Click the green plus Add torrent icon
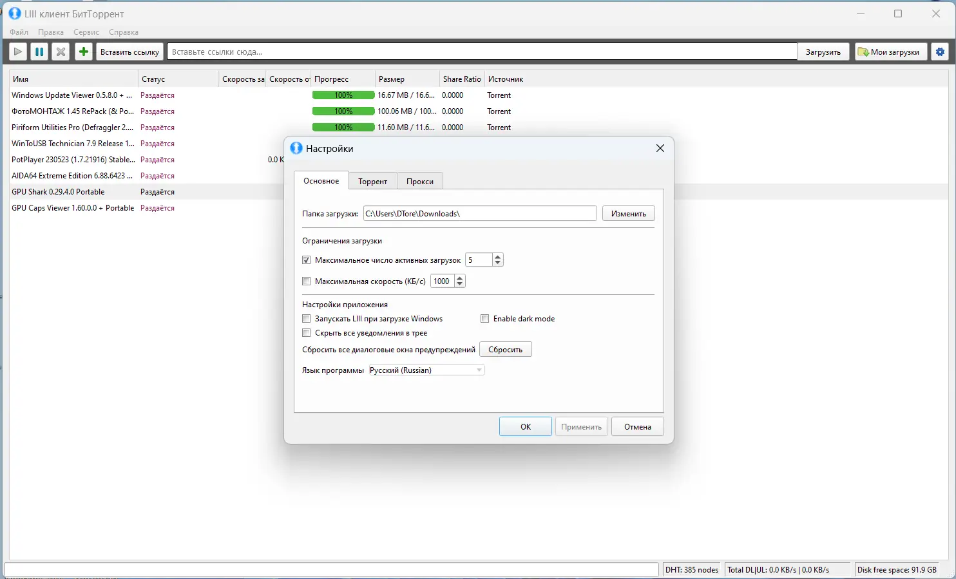This screenshot has width=956, height=579. [x=84, y=52]
